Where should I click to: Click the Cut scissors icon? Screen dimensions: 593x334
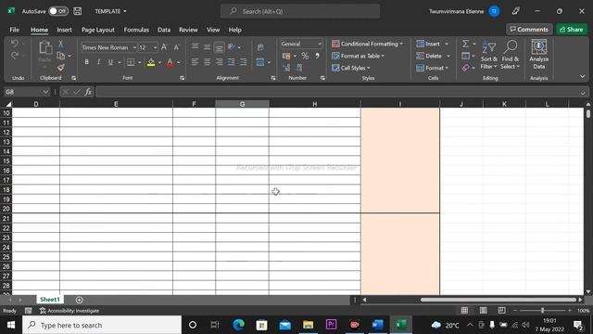[x=60, y=44]
